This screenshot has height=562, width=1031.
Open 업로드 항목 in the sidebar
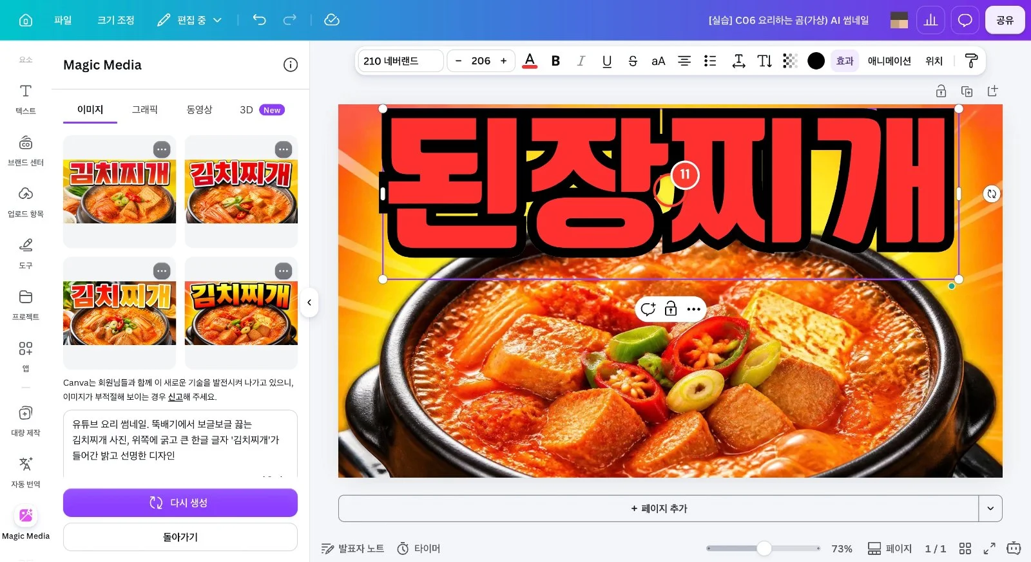26,202
